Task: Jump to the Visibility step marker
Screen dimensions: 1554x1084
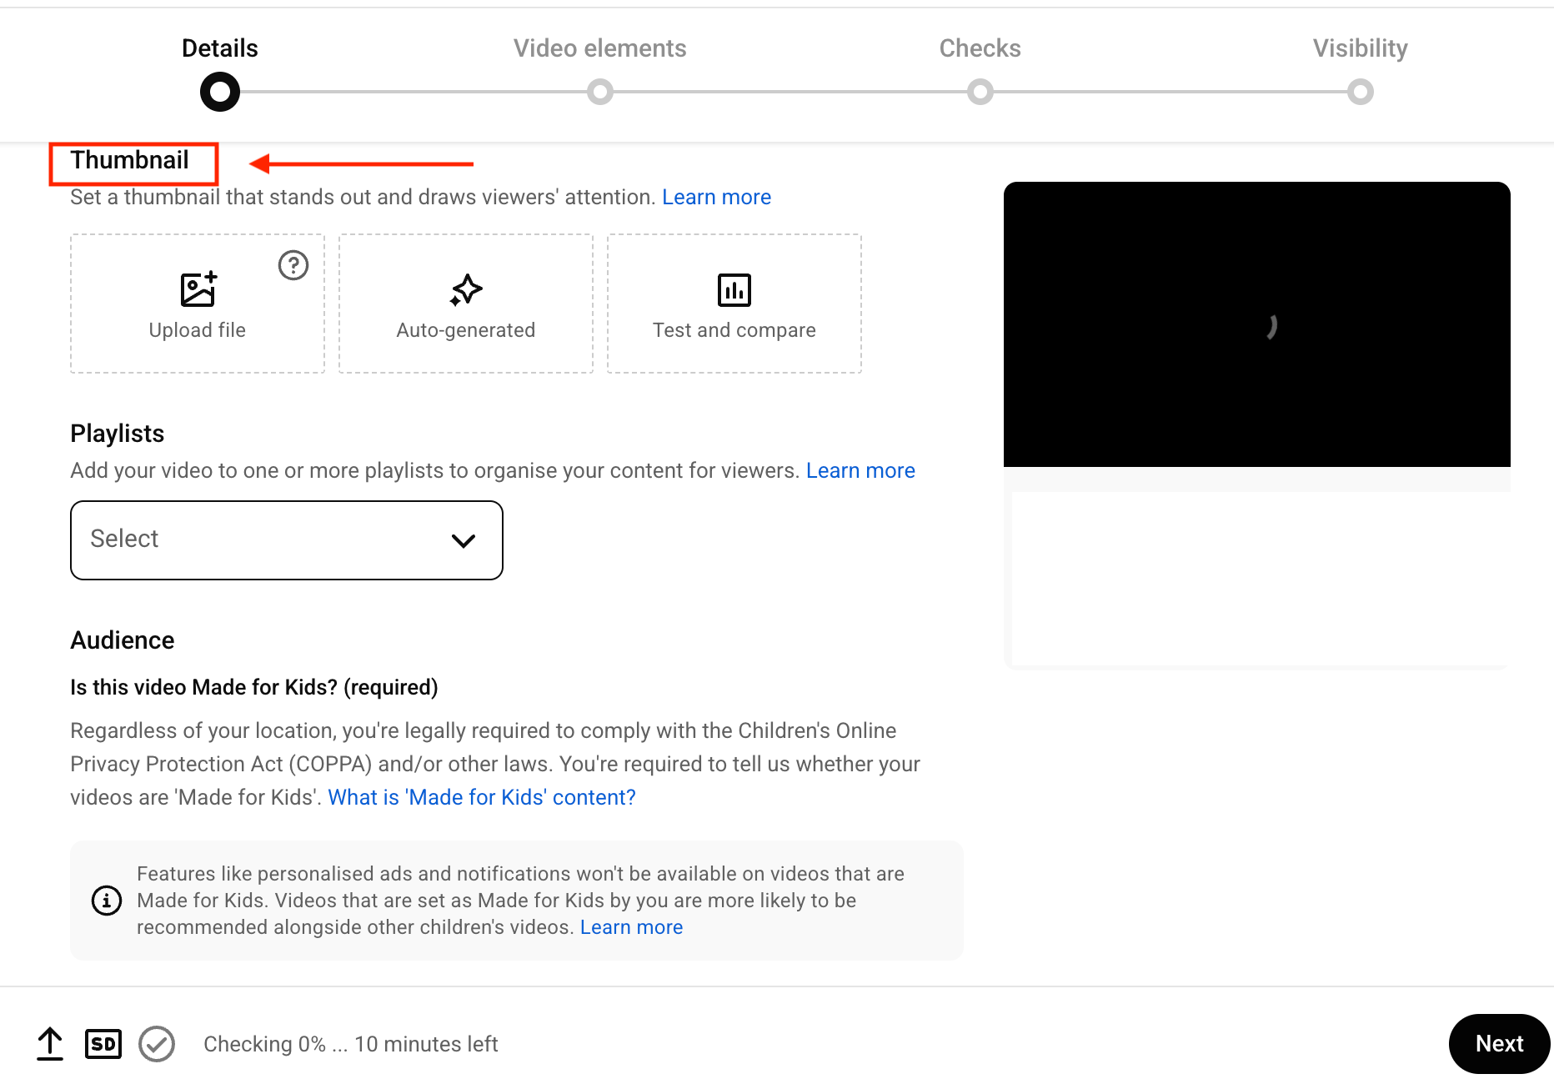Action: (x=1361, y=91)
